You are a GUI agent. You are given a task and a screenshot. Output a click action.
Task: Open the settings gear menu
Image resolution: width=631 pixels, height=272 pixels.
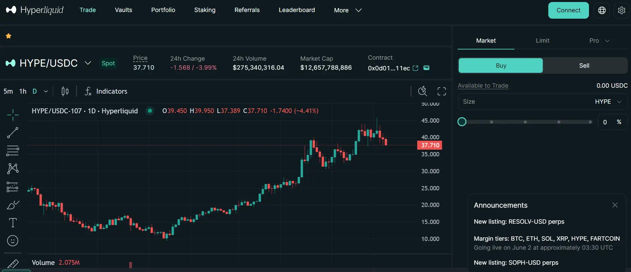click(621, 10)
